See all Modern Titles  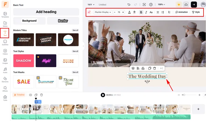[76, 30]
